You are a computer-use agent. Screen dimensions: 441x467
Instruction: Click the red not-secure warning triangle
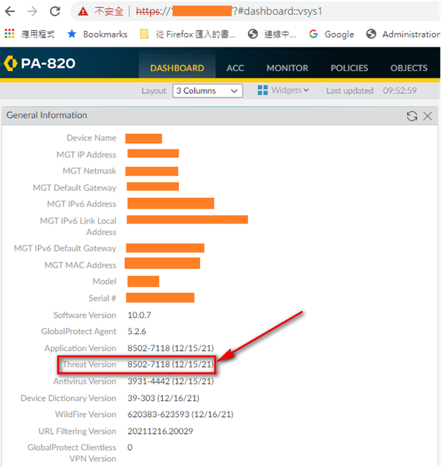[83, 11]
